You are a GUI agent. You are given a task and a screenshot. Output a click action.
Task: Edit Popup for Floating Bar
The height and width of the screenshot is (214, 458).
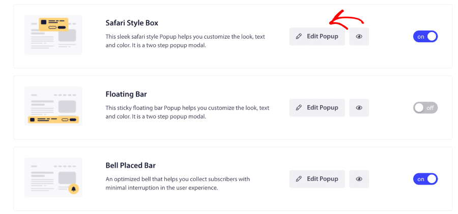tap(317, 108)
